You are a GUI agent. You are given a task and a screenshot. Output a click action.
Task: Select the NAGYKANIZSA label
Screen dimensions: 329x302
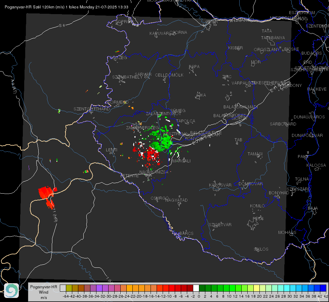[154, 172]
